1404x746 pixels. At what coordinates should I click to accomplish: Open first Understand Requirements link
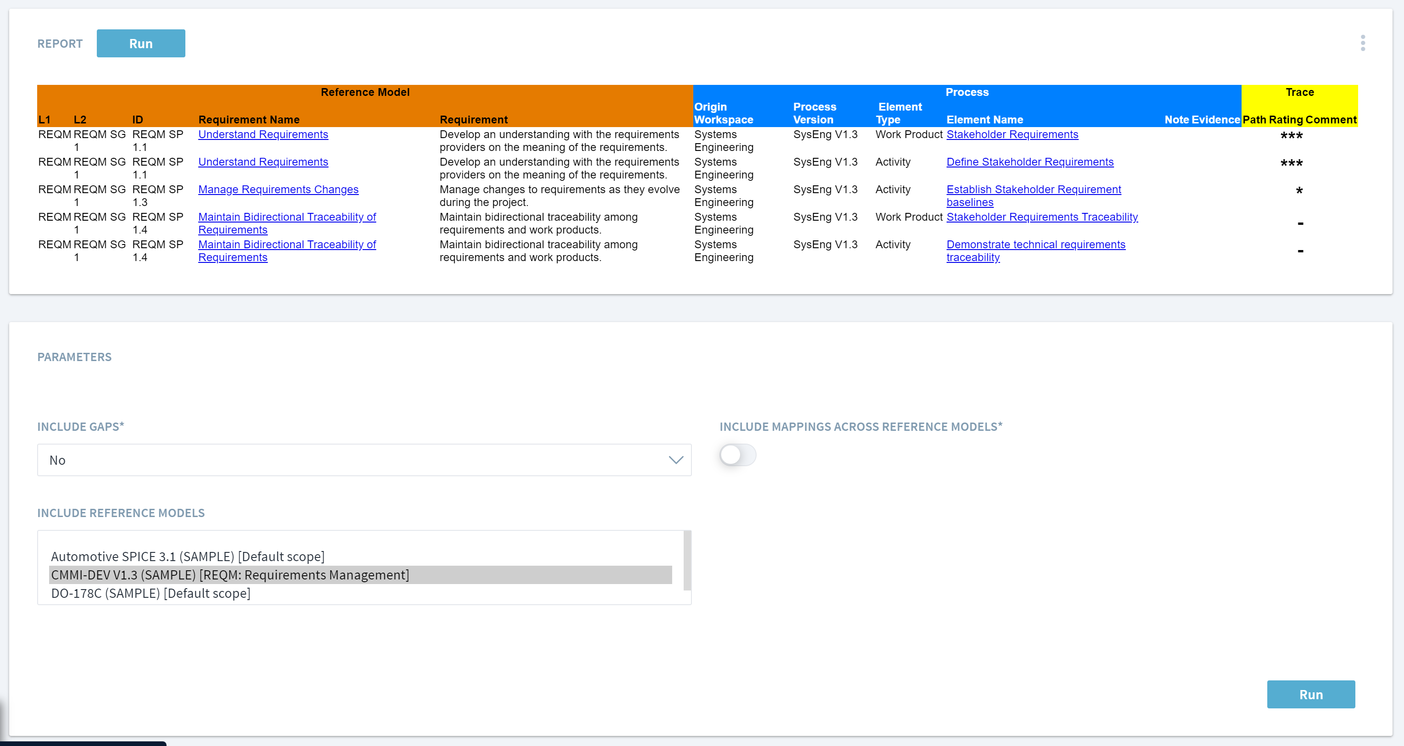point(263,134)
